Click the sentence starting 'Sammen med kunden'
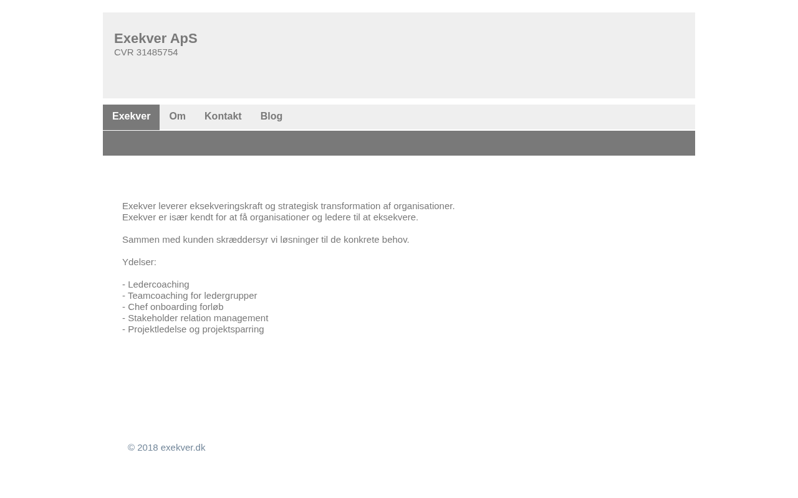Viewport: 798px width, 498px height. [266, 240]
